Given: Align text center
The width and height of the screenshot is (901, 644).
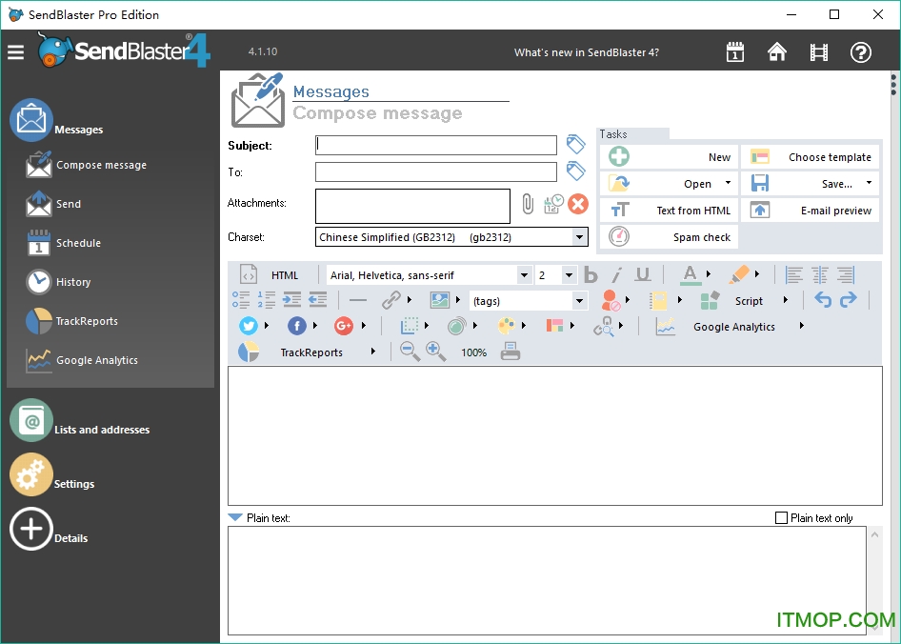Looking at the screenshot, I should click(820, 275).
